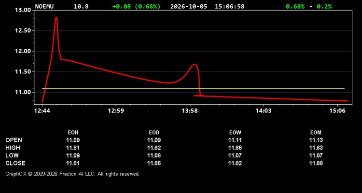Viewport: 362px width, 193px height.
Task: Click the 15:06 time axis label
Action: pos(337,110)
